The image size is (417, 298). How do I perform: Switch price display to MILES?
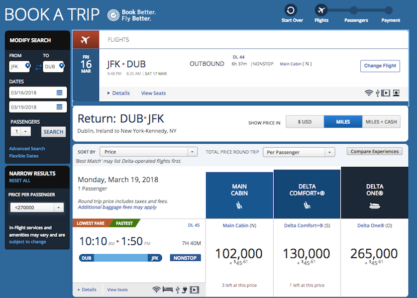coord(343,122)
